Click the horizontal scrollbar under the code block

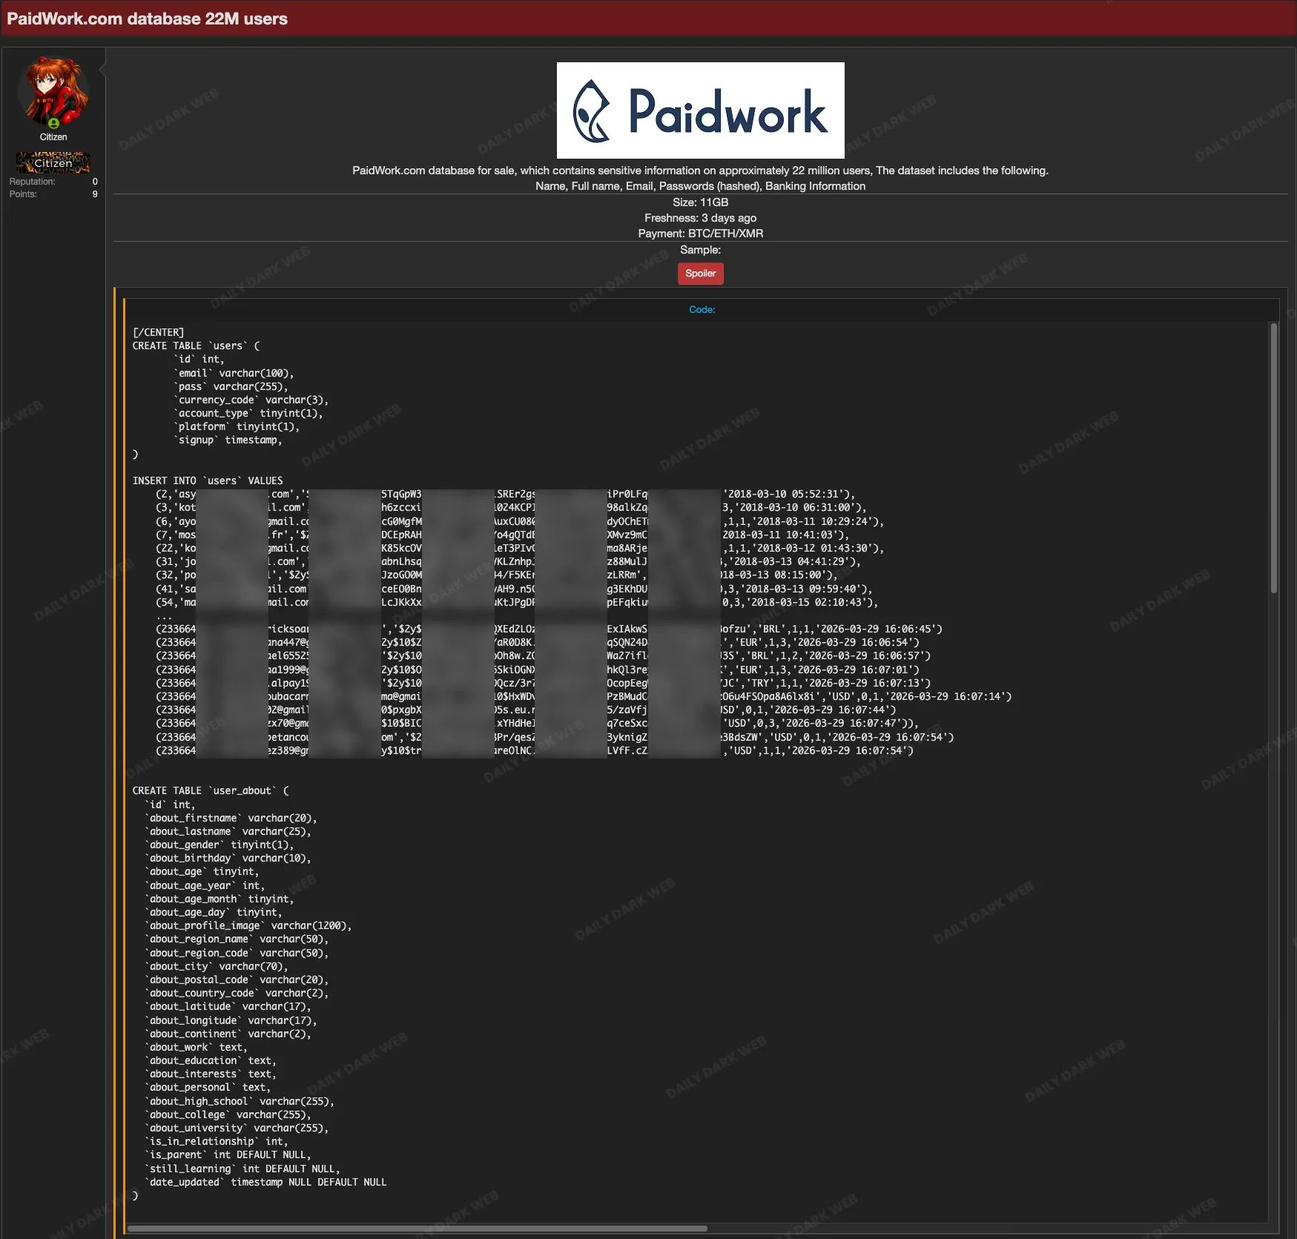pos(417,1228)
